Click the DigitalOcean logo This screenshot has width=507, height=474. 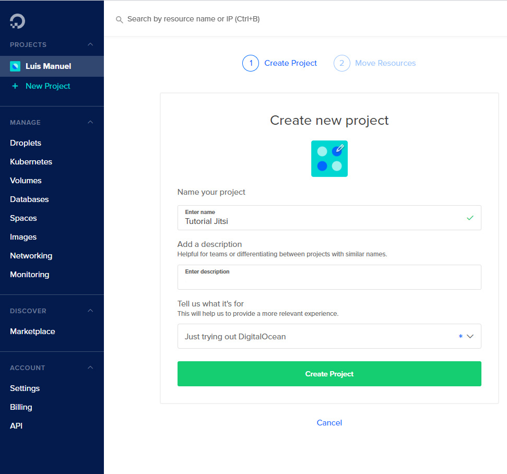(x=17, y=21)
